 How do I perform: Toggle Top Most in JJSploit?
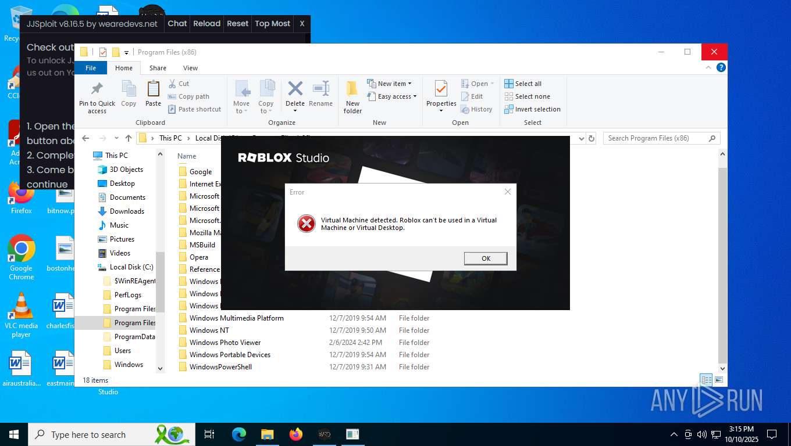click(x=272, y=24)
